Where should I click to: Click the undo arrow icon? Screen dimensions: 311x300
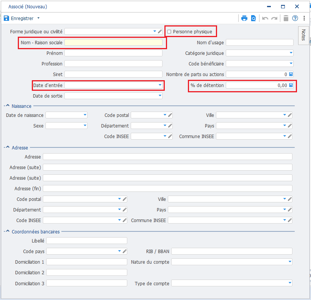[x=265, y=19]
